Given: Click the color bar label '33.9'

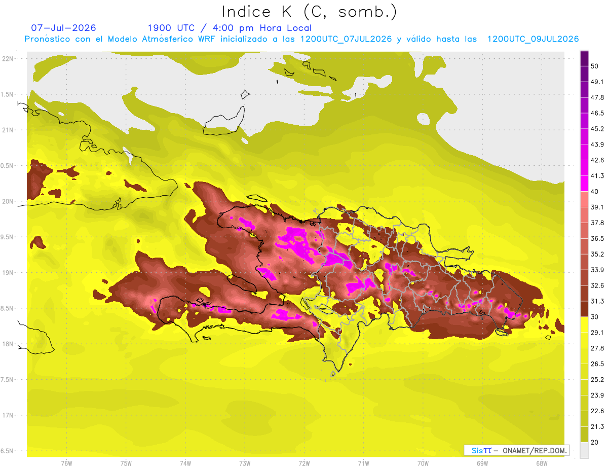Looking at the screenshot, I should (597, 270).
